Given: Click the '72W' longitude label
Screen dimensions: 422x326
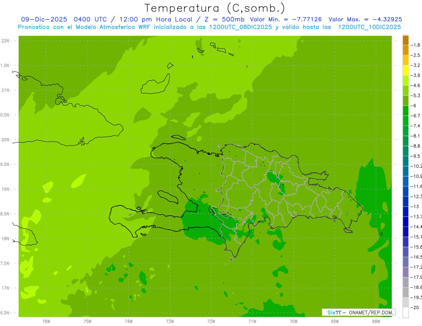Looking at the screenshot, I should point(211,321).
